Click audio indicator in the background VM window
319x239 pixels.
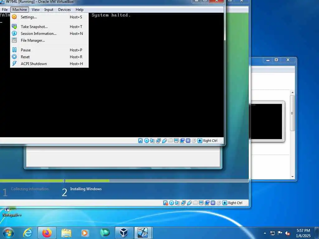tap(177, 203)
